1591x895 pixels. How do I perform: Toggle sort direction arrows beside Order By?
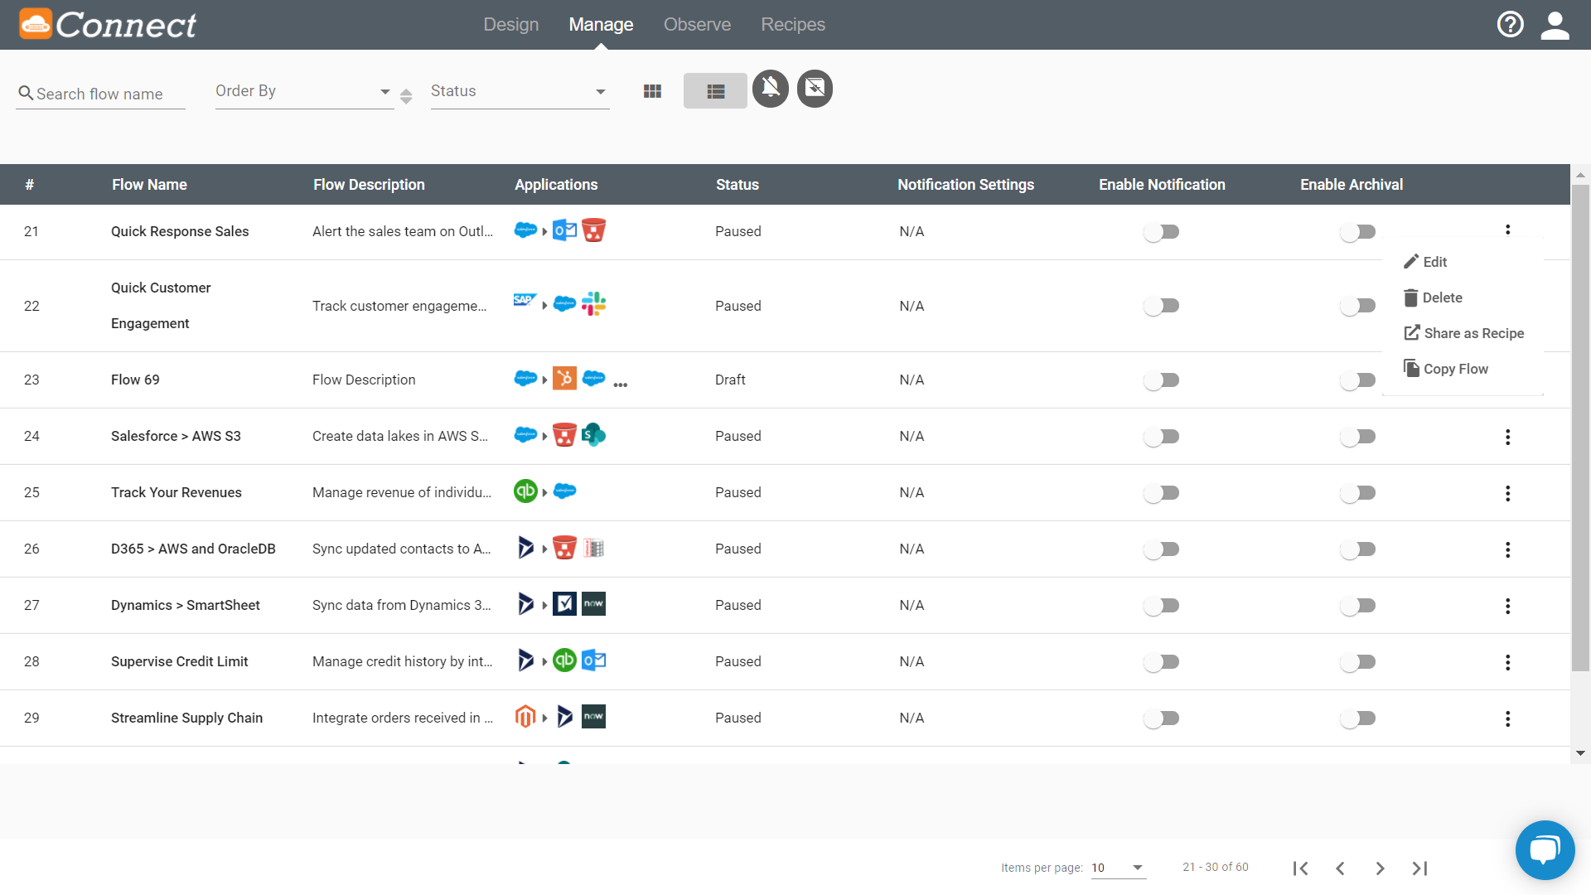tap(406, 96)
